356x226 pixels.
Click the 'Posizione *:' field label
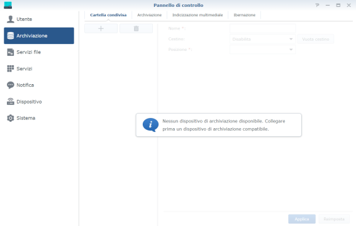click(x=181, y=50)
